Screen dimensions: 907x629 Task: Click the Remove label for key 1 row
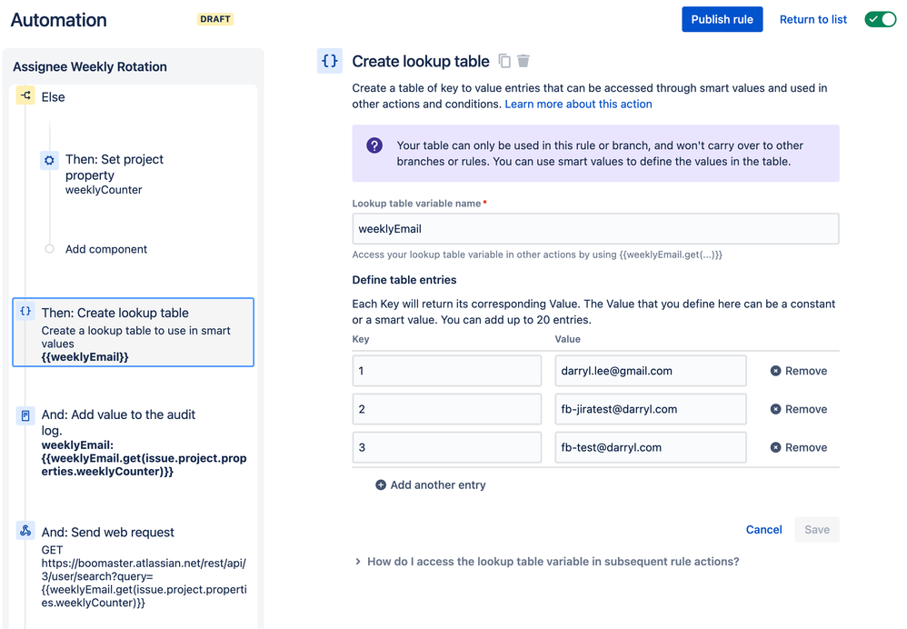pyautogui.click(x=806, y=371)
